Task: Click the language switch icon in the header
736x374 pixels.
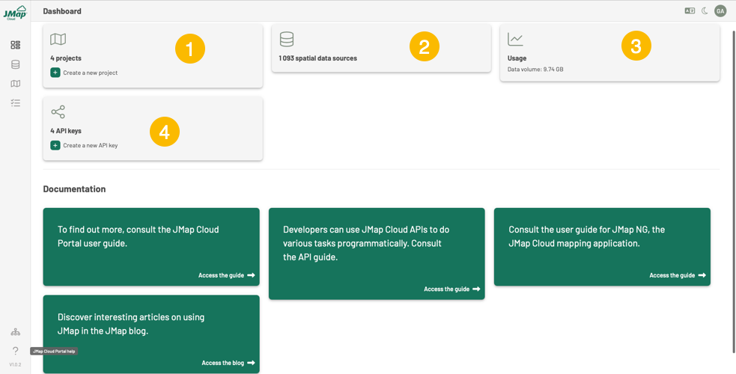Action: [690, 11]
